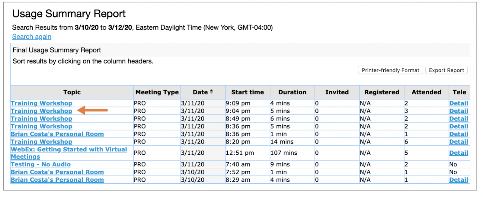
Task: Open Training Workshop started at 9:09 pm
Action: 41,103
